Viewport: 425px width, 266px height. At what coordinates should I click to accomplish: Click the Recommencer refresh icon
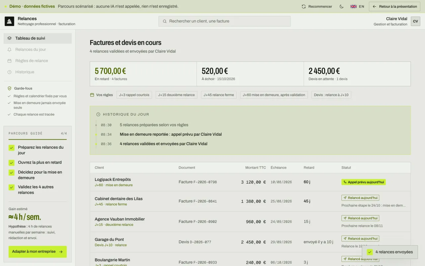(x=303, y=6)
